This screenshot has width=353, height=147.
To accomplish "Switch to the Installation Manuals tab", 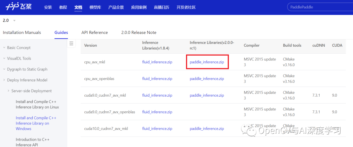I will point(22,32).
